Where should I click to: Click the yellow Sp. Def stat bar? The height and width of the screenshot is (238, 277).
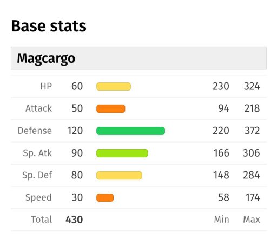[119, 175]
